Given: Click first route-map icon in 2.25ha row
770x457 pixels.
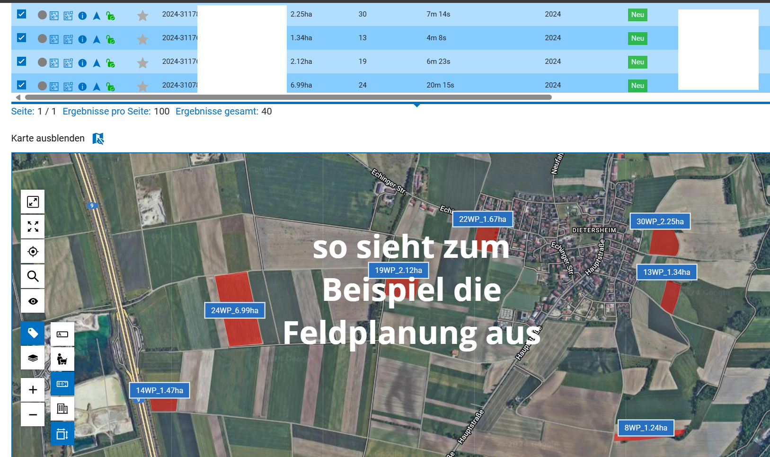Looking at the screenshot, I should (x=54, y=16).
